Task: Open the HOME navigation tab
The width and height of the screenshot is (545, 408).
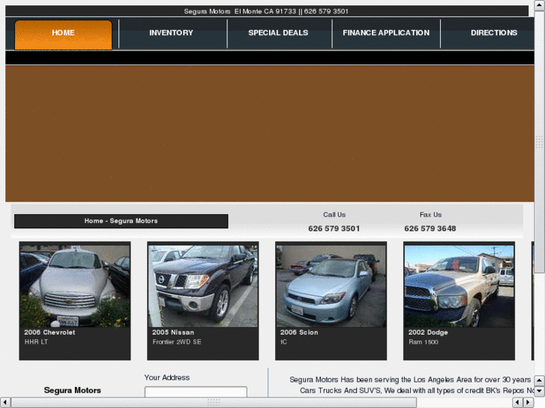Action: point(63,34)
